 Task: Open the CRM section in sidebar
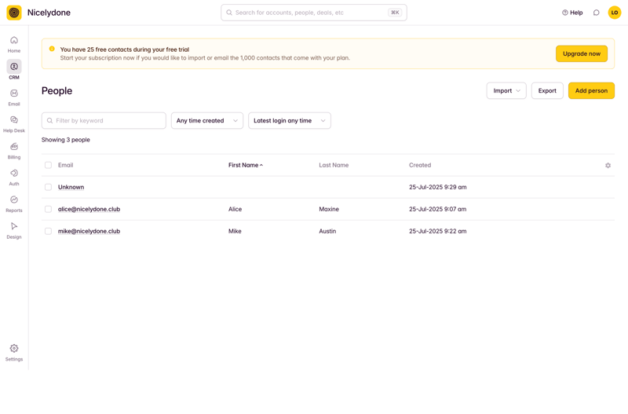pos(14,70)
